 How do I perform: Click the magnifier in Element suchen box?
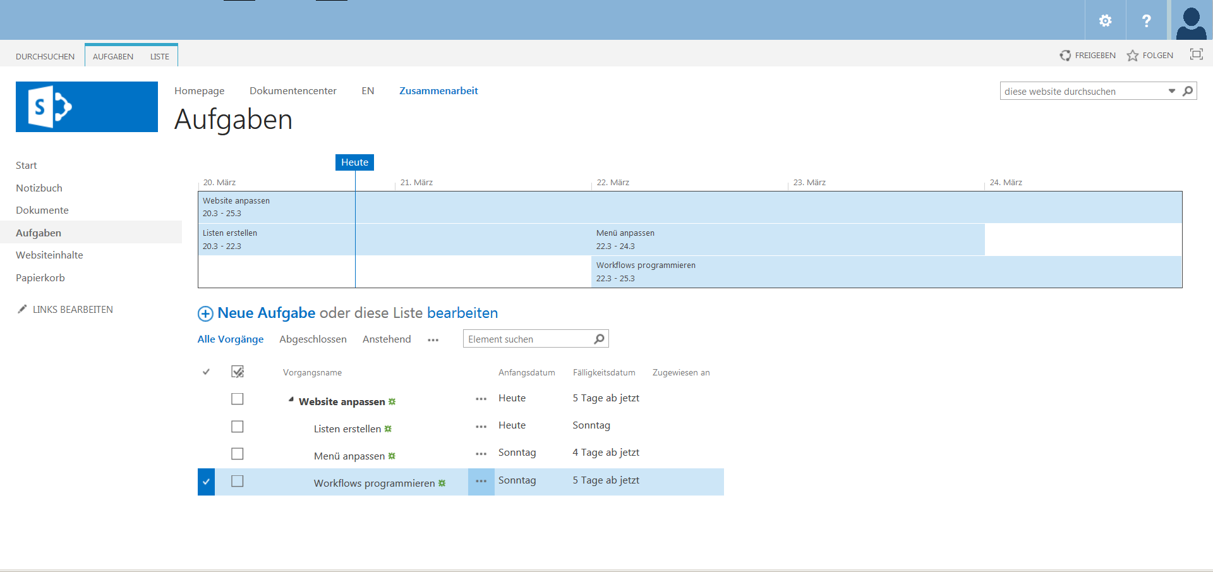[599, 339]
